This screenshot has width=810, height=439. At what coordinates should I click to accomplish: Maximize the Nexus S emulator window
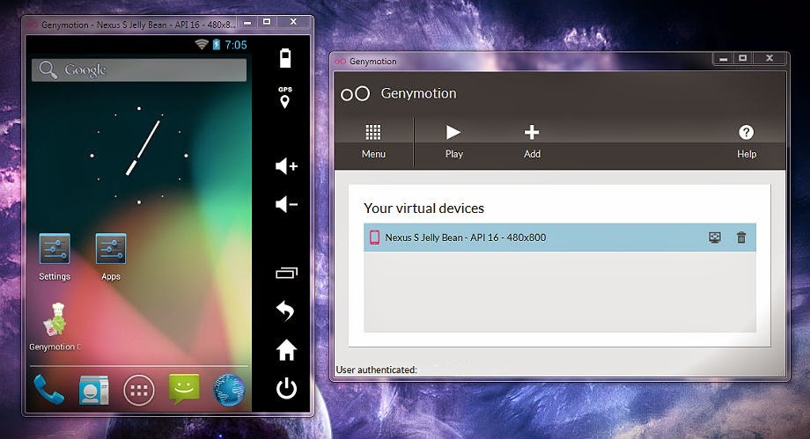267,22
